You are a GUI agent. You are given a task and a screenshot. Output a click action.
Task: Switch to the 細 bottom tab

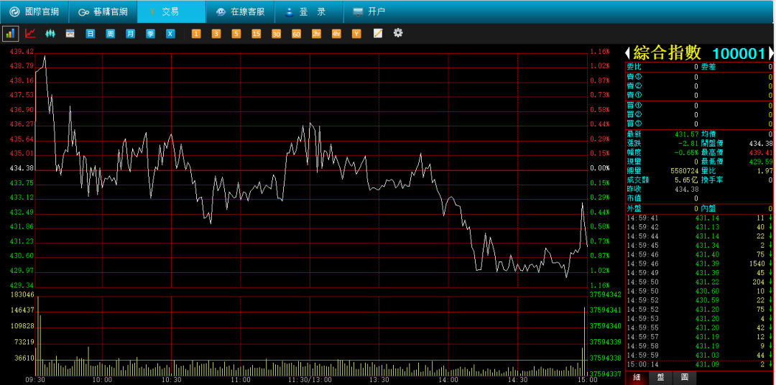click(637, 377)
